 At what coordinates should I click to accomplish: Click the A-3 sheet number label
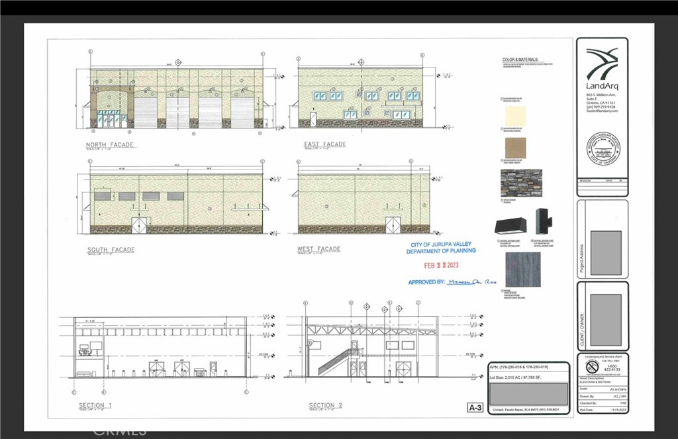tap(474, 407)
